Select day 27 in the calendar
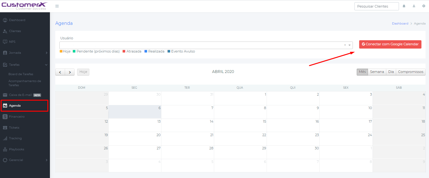 (x=135, y=152)
